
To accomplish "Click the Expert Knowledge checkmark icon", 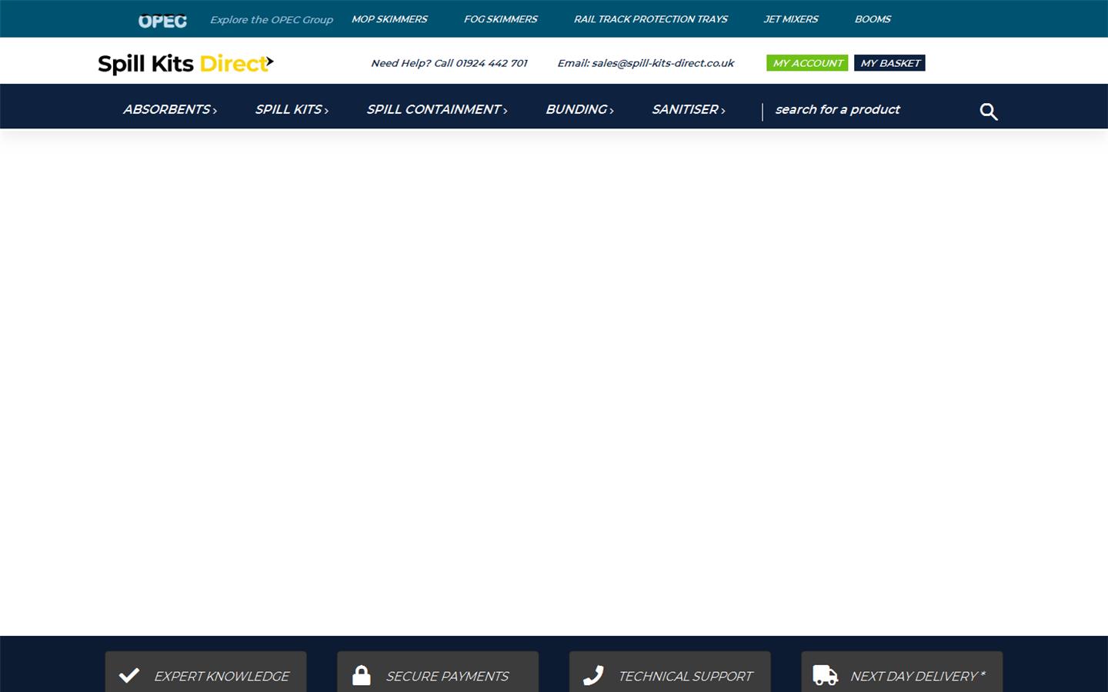I will pyautogui.click(x=129, y=676).
